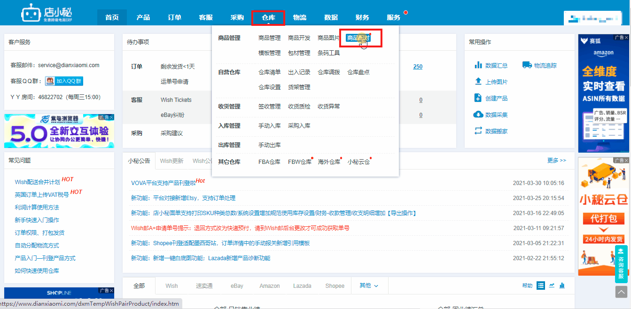This screenshot has width=631, height=309.
Task: Select 货架管理 in the submenu
Action: pos(299,87)
